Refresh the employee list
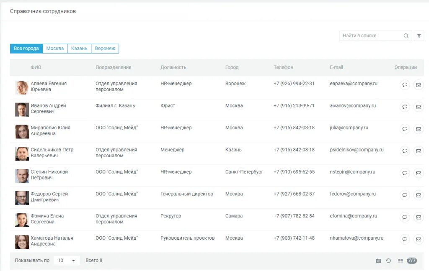 [388, 261]
